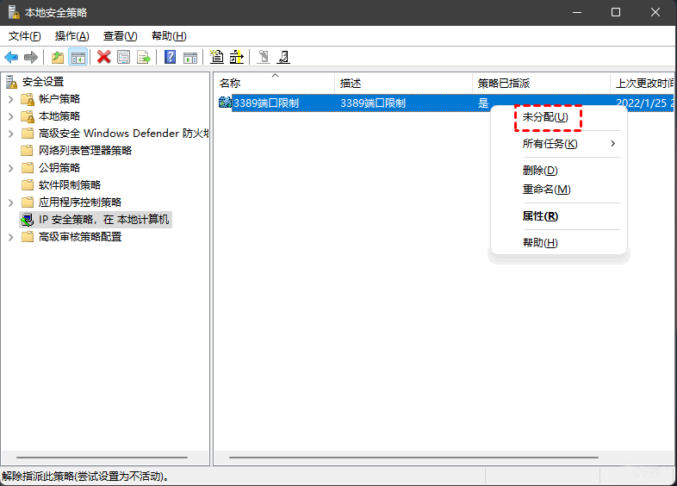Click the 3389端口限制 description cell
The height and width of the screenshot is (486, 677).
pos(373,103)
